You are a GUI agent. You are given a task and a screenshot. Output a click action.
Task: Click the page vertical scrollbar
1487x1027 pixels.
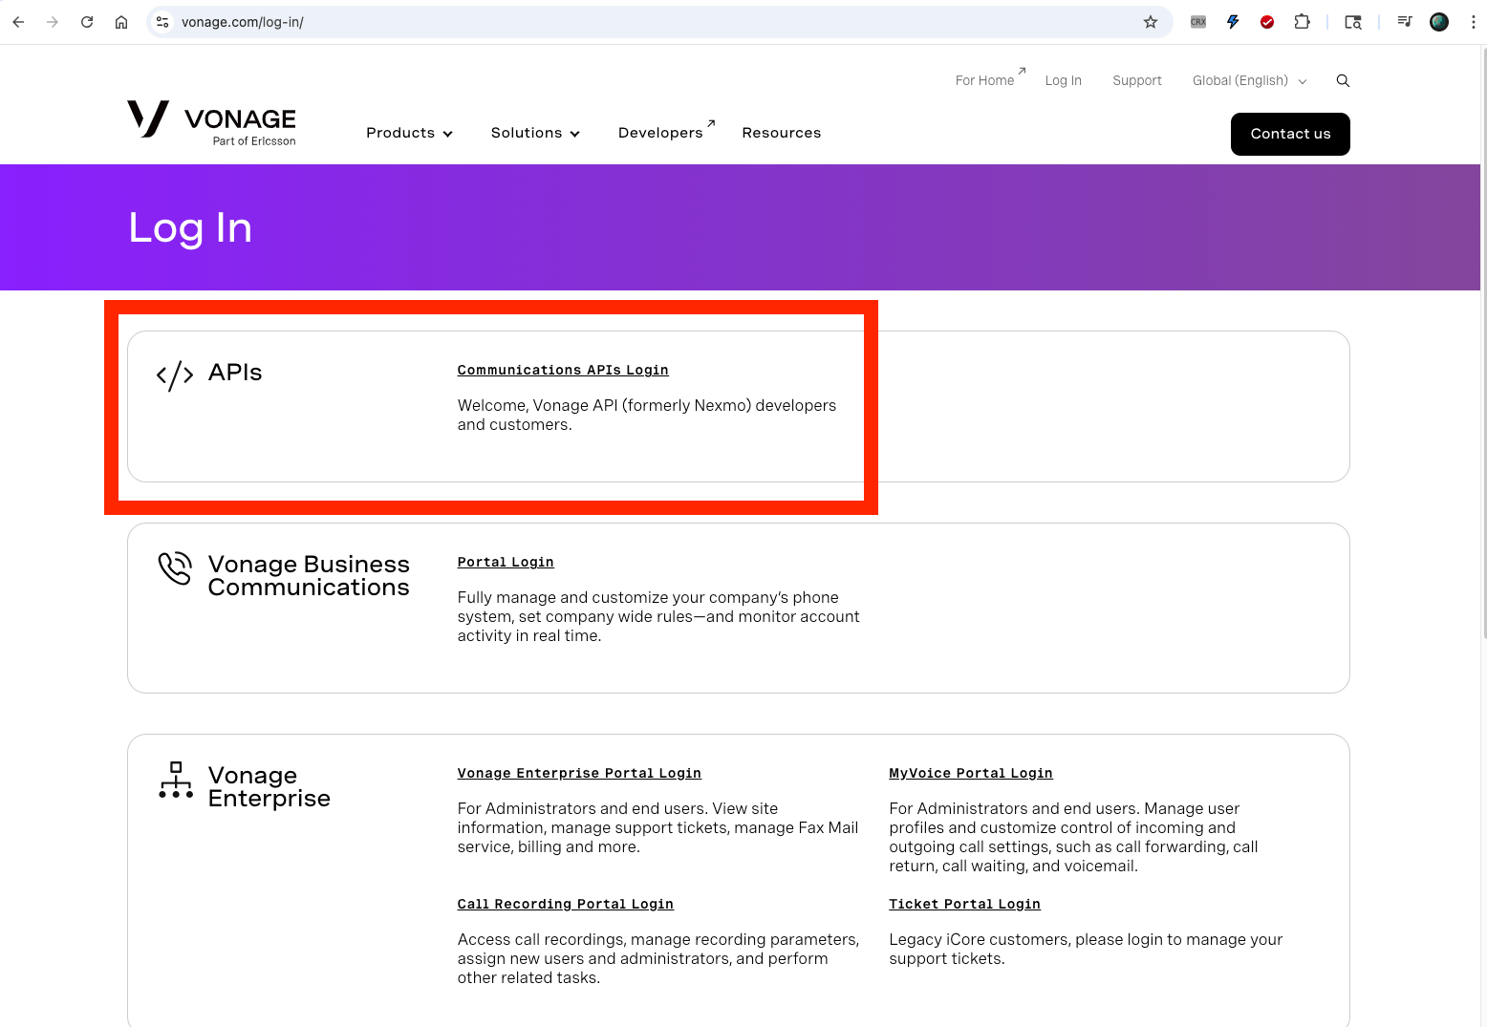click(x=1483, y=344)
